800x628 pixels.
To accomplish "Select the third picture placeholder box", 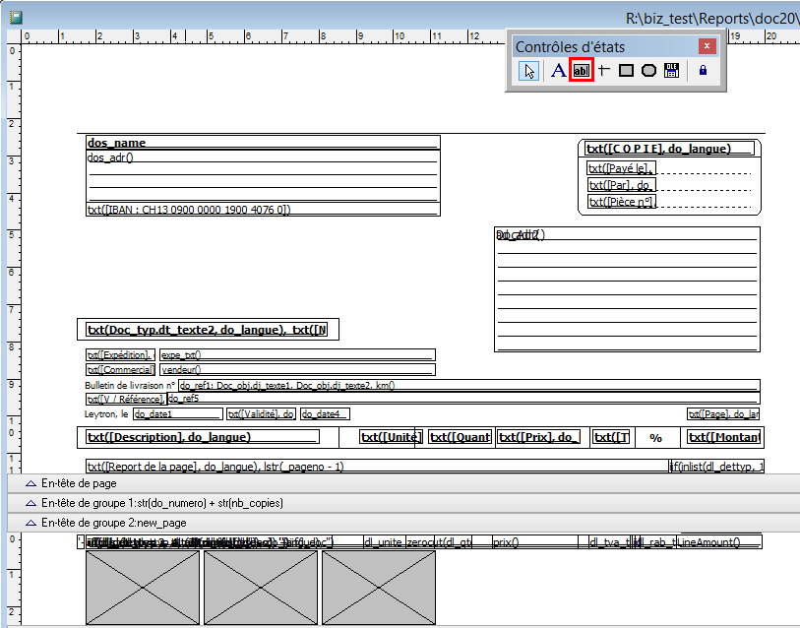I will [379, 588].
